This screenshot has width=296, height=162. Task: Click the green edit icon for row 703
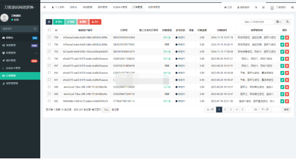pyautogui.click(x=282, y=52)
